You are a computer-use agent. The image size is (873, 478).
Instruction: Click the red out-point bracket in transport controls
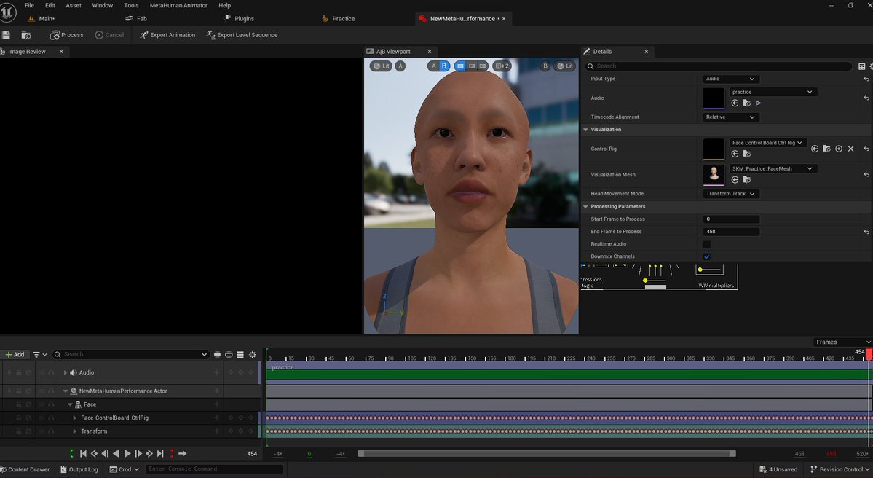pos(171,454)
